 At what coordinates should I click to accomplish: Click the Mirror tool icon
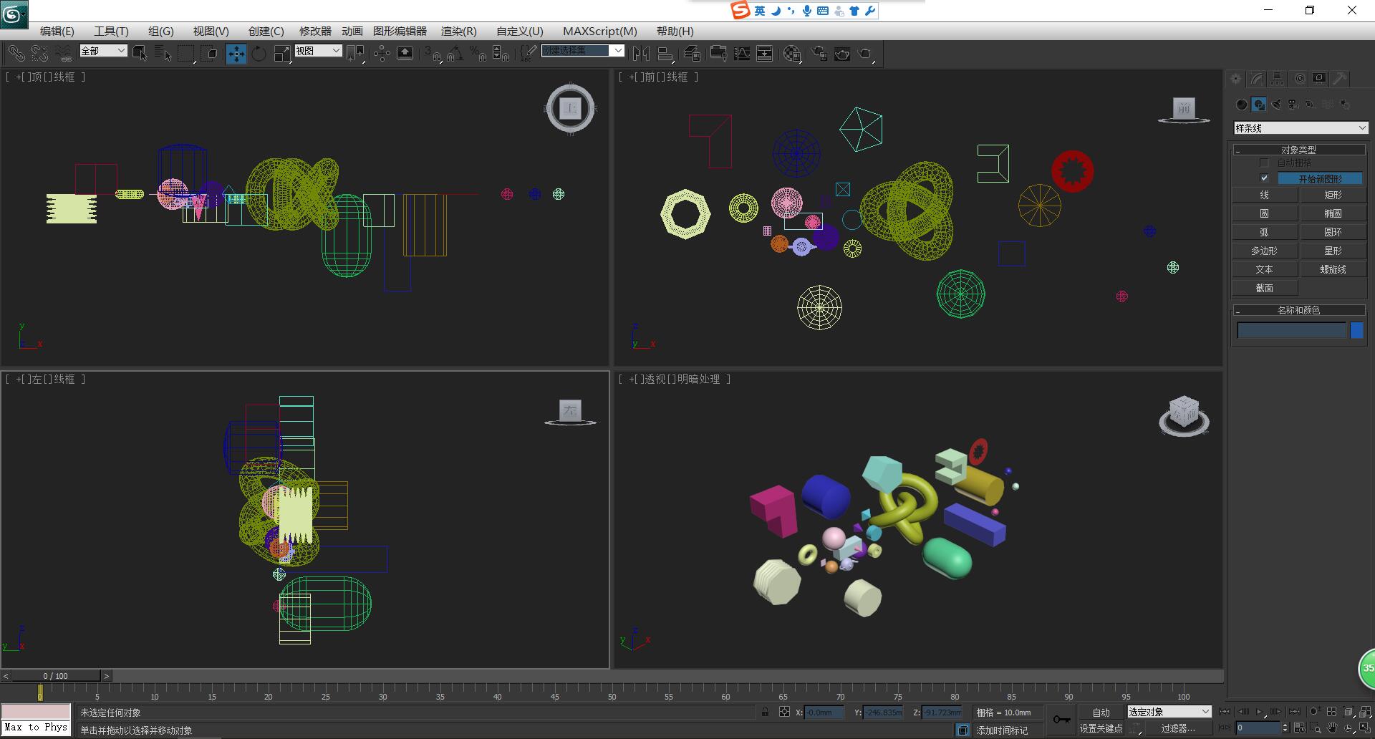click(x=642, y=54)
